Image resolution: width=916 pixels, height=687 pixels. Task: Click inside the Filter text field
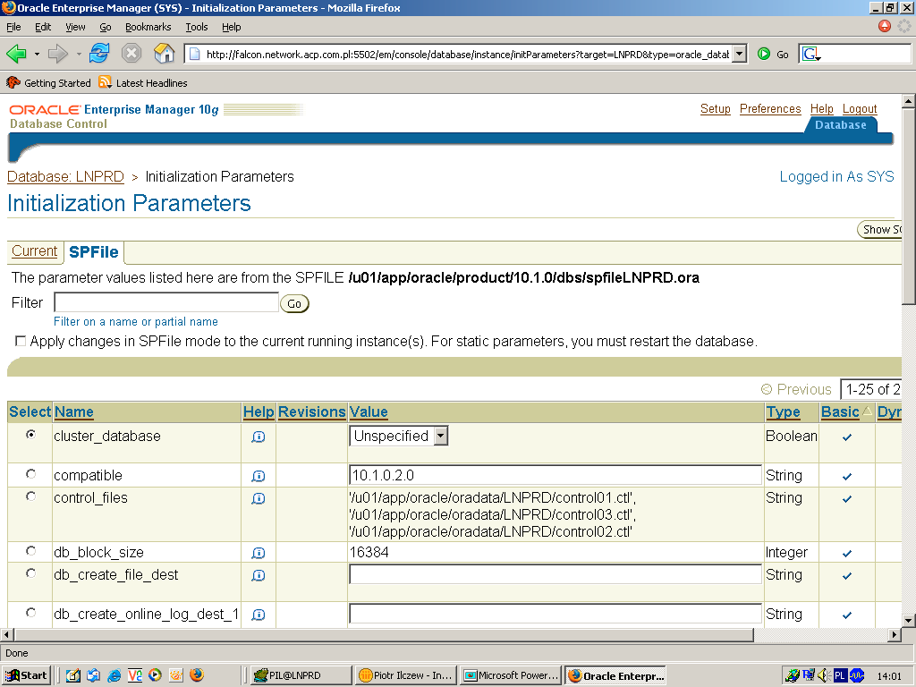pyautogui.click(x=165, y=302)
